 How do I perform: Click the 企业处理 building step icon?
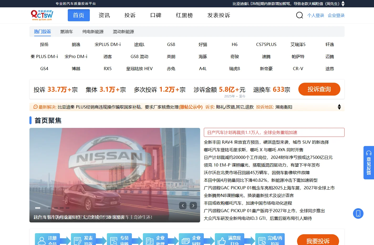click(150, 241)
